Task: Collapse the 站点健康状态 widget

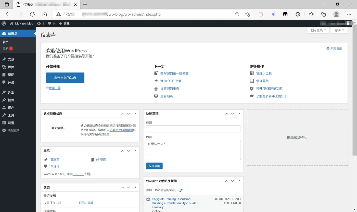Action: click(x=135, y=114)
